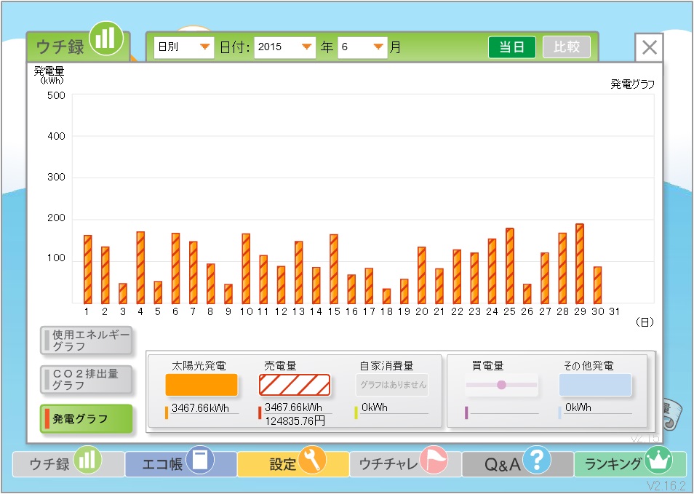Image resolution: width=694 pixels, height=494 pixels.
Task: Switch to CO2排出量グラフ
Action: click(x=87, y=379)
